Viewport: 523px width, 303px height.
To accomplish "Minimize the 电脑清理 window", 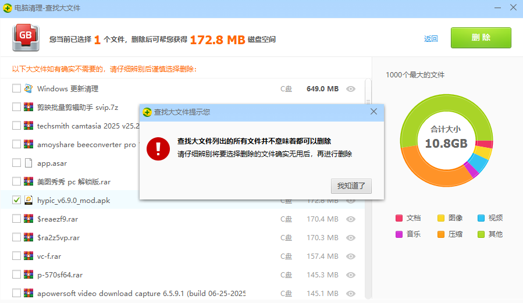I will click(x=497, y=8).
